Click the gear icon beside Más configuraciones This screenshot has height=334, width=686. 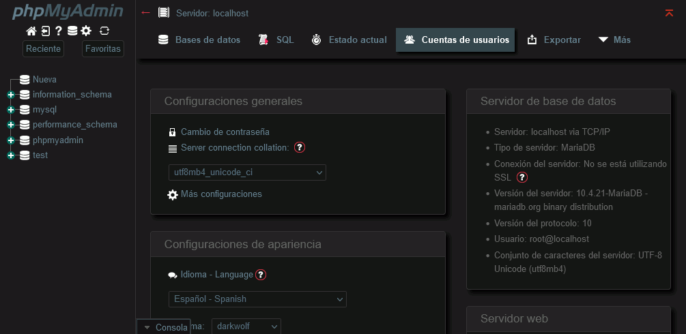(x=173, y=194)
